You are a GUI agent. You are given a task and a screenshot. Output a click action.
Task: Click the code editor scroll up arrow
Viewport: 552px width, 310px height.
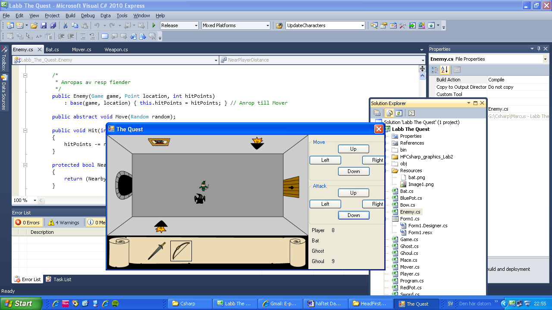coord(422,76)
